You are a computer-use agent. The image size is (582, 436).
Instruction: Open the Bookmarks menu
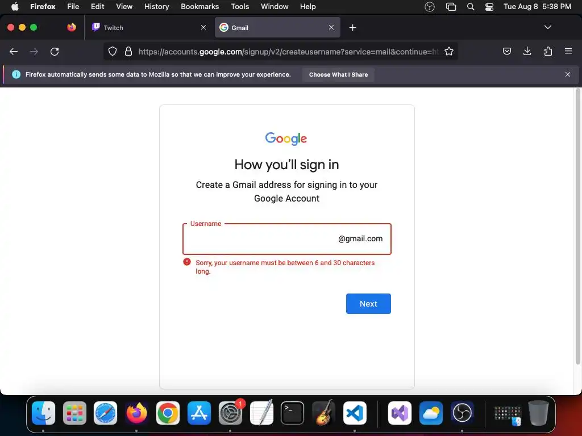[199, 6]
